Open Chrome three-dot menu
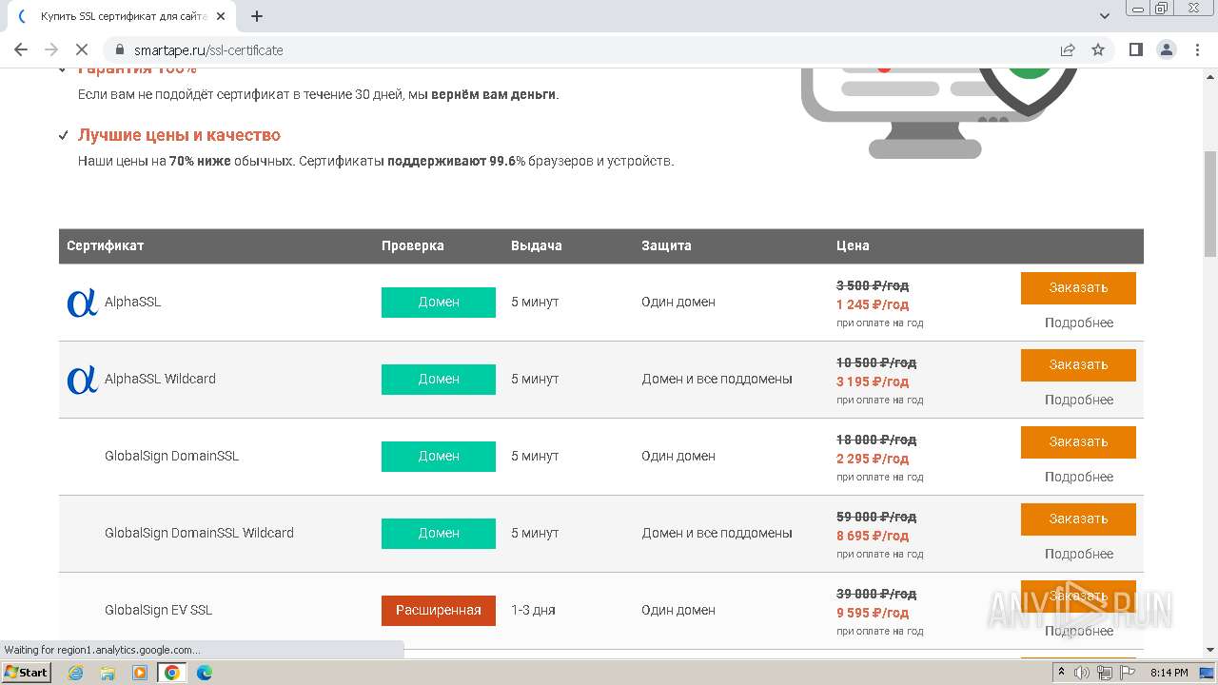The width and height of the screenshot is (1218, 685). tap(1198, 49)
